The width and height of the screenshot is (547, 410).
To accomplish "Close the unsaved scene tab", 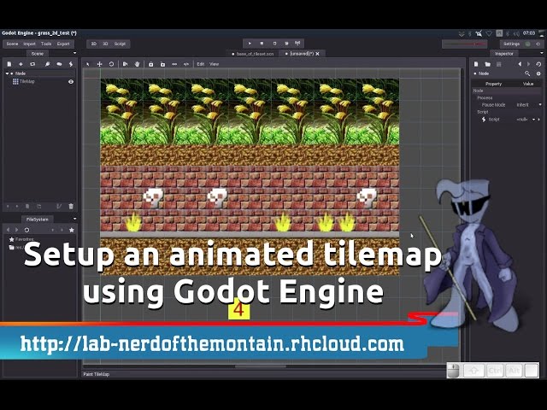I will pyautogui.click(x=317, y=54).
